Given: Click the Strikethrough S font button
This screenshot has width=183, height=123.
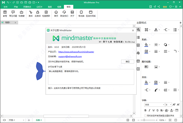Looking at the screenshot, I should (x=157, y=110).
